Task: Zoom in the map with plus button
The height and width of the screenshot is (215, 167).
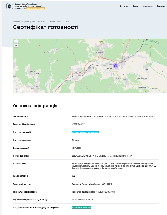Action: 16,42
